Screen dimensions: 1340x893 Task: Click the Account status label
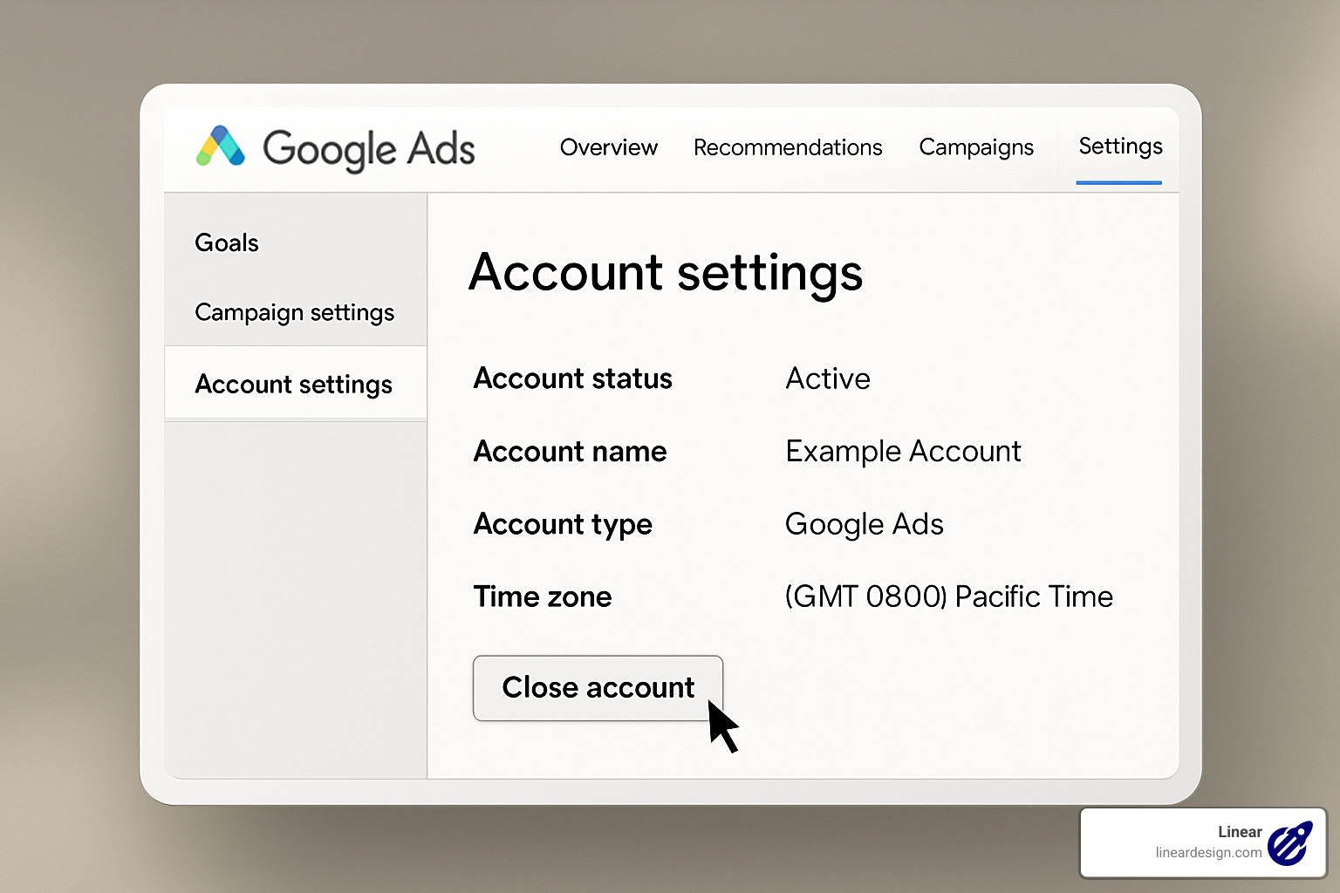click(x=572, y=378)
